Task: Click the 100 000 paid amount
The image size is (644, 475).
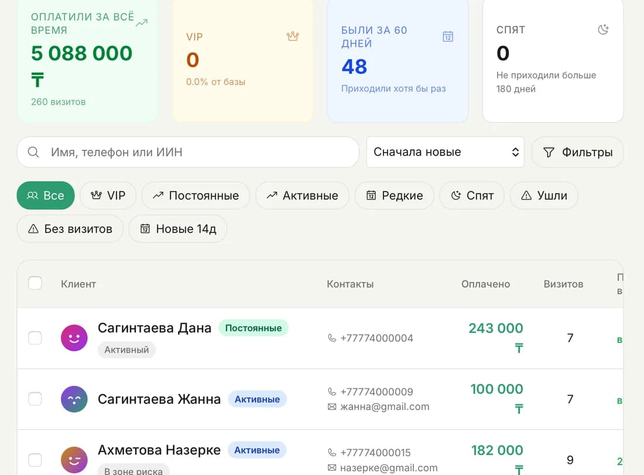Action: tap(496, 389)
